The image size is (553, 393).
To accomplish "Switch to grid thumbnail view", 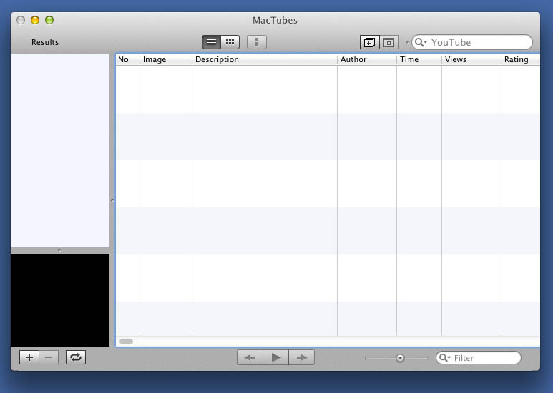I will (x=230, y=42).
